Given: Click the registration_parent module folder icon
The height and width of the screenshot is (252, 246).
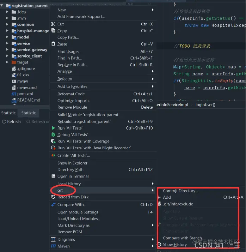Looking at the screenshot, I should 8,6.
